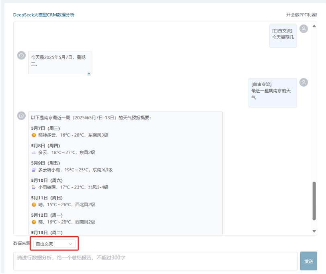Screen dimensions: 326x274
Task: Click the 以下是南京最近一周 forecast intro line
Action: coord(91,118)
